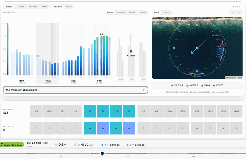246x159 pixels.
Task: Click energy cell 59
Action: 36,111
